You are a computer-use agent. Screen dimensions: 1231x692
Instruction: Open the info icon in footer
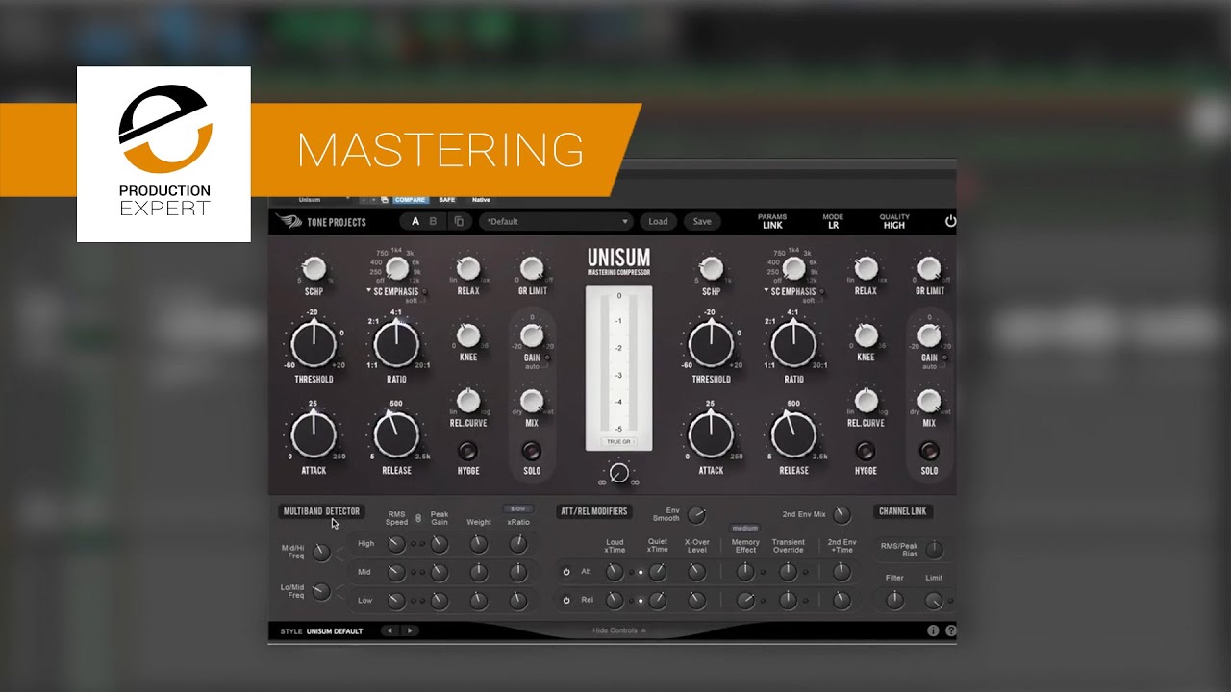pyautogui.click(x=933, y=631)
